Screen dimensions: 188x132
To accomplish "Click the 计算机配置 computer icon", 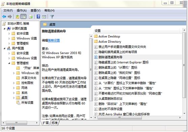I will coord(9,29).
